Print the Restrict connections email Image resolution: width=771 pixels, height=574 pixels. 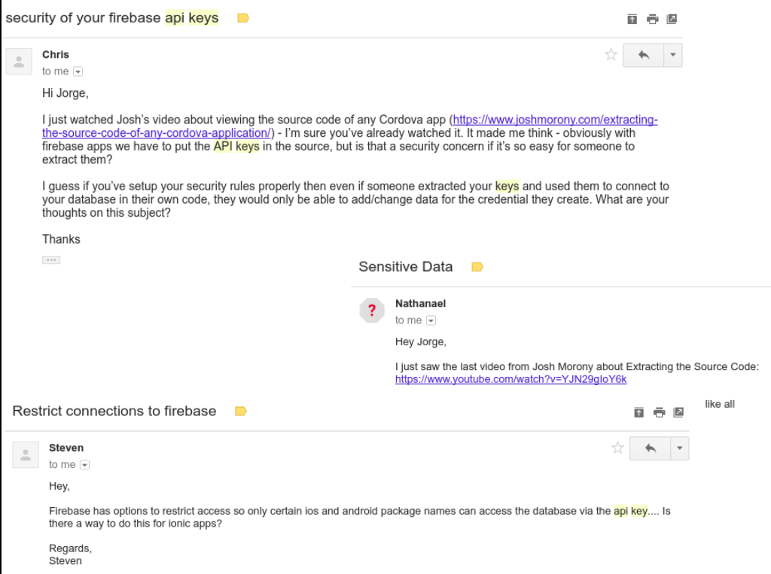click(659, 412)
